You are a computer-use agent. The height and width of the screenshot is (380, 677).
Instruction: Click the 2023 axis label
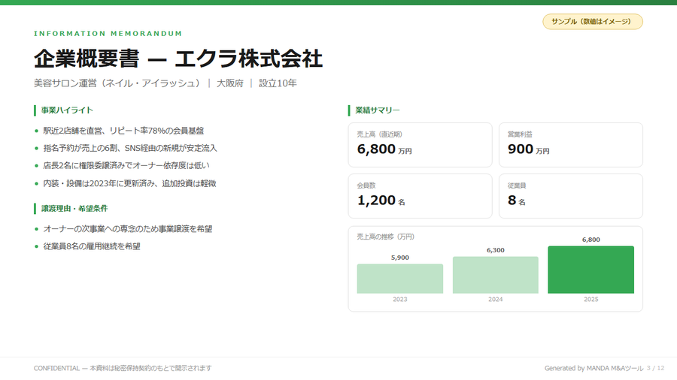[400, 300]
